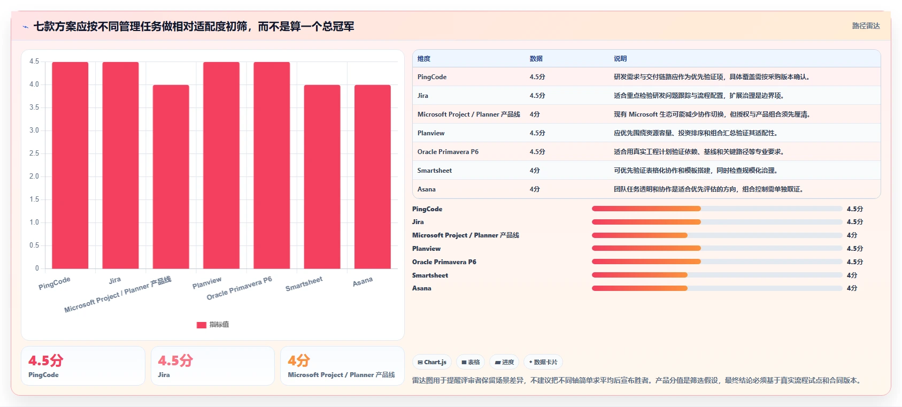Click the 4分 Microsoft Project / Planner summary card
Screen dimensions: 902x407
pyautogui.click(x=342, y=366)
